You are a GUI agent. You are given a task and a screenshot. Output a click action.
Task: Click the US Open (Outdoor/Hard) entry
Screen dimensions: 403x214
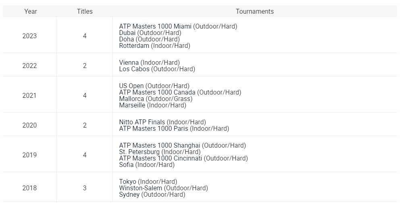(x=154, y=86)
